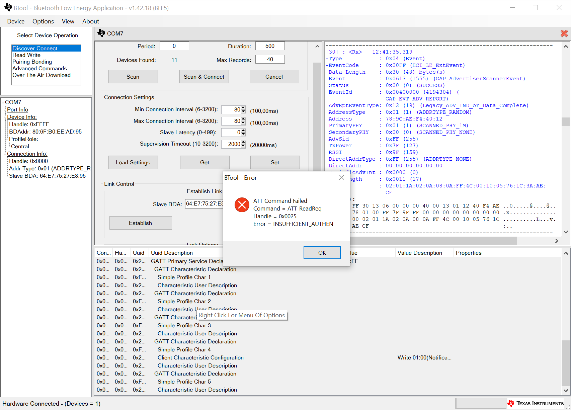Click the Port Info tree node
Image resolution: width=571 pixels, height=410 pixels.
(17, 109)
